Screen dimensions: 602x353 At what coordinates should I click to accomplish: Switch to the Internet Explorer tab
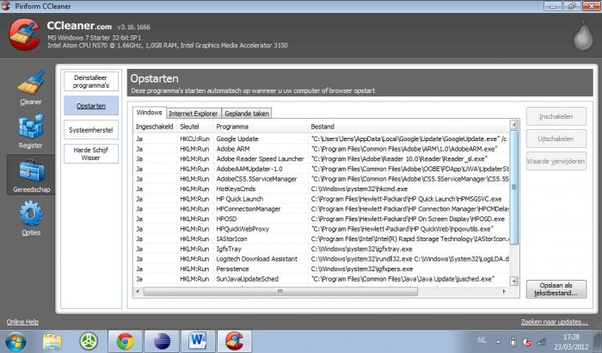193,113
